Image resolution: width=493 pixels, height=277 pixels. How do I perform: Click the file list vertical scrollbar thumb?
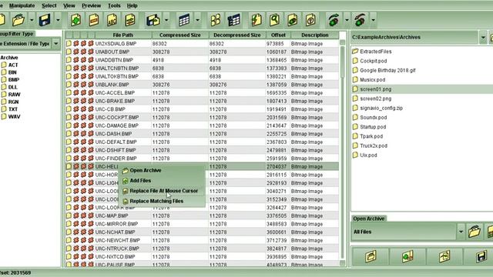tap(342, 62)
